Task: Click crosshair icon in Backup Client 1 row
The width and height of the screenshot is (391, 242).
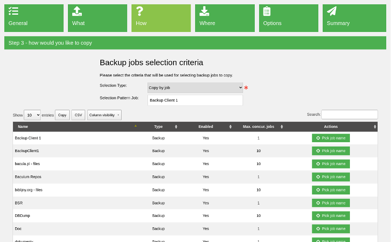Action: tap(318, 138)
